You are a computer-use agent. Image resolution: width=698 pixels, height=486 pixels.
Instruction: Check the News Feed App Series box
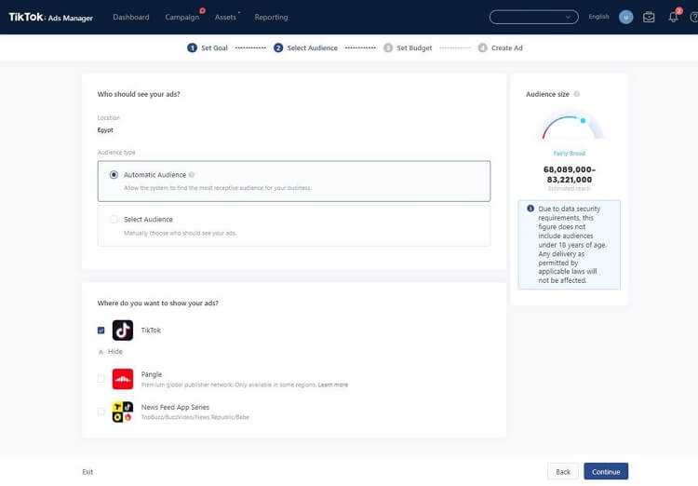(101, 412)
